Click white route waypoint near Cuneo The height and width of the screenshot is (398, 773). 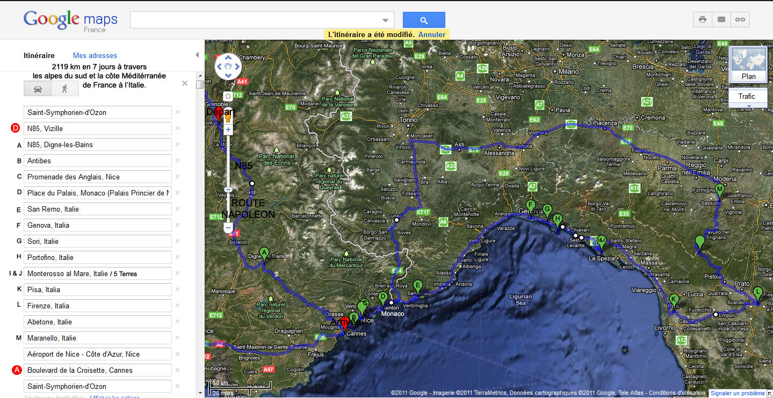[x=396, y=220]
